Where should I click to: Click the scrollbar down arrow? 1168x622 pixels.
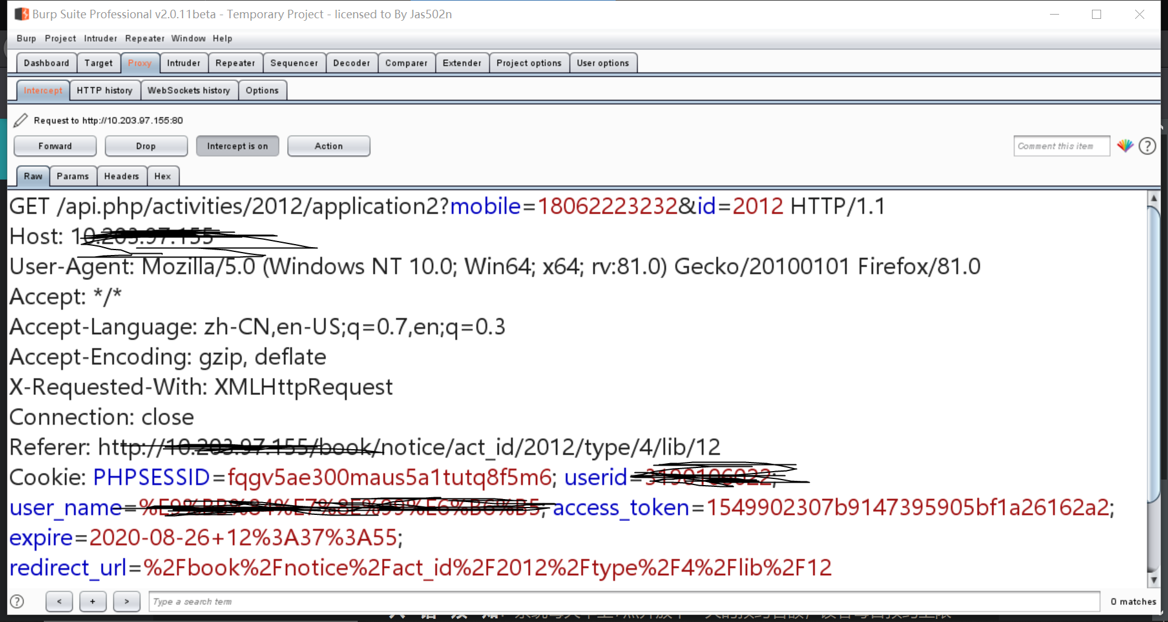click(1153, 581)
